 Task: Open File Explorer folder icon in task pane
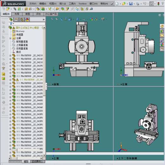162,35
